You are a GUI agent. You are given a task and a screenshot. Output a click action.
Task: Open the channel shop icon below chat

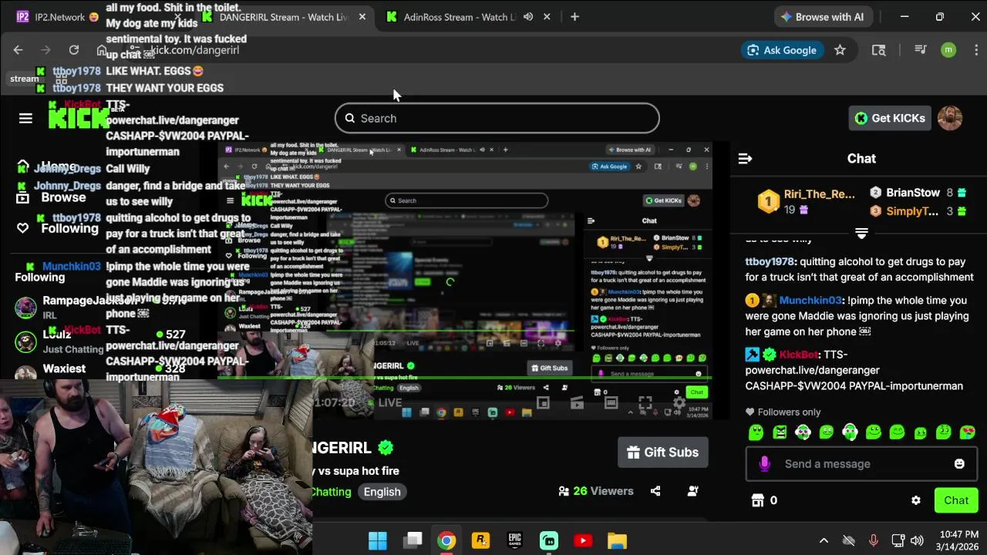[757, 500]
